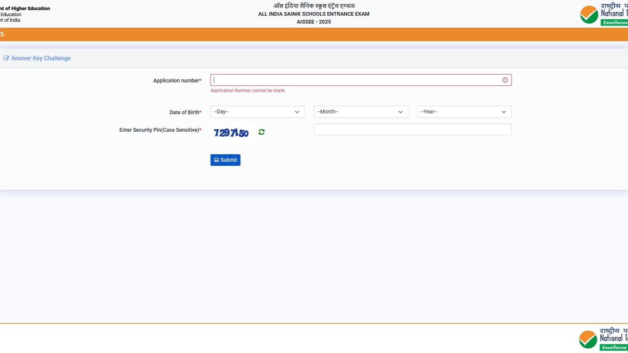The height and width of the screenshot is (353, 628).
Task: Click the Date of Birth label
Action: [185, 112]
